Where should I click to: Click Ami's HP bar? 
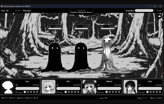pyautogui.click(x=150, y=89)
